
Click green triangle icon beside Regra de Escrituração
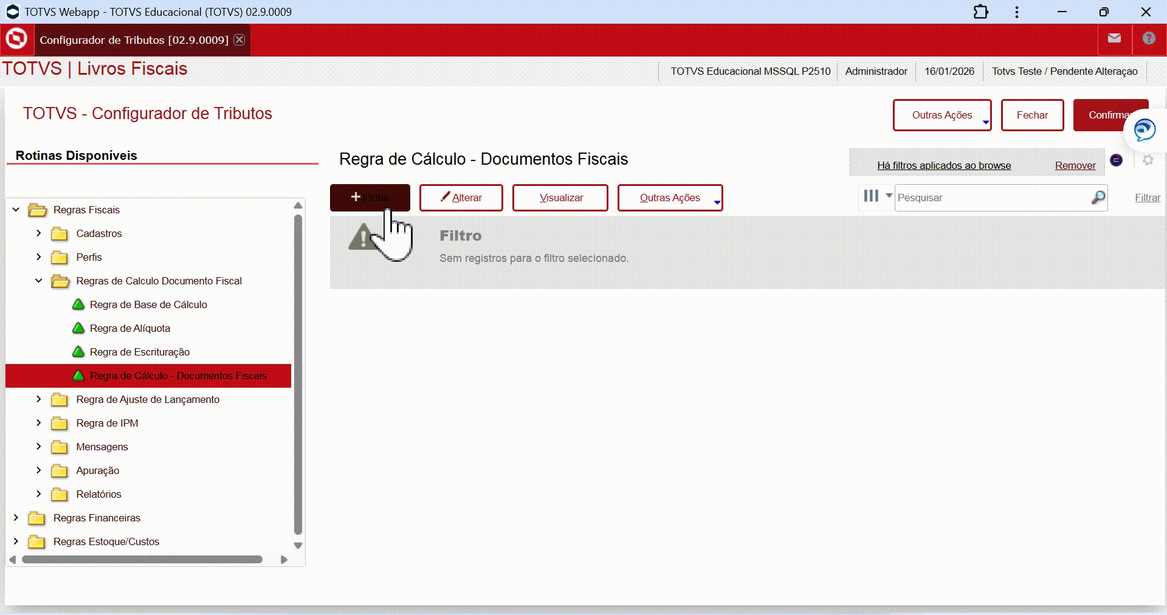(x=78, y=352)
